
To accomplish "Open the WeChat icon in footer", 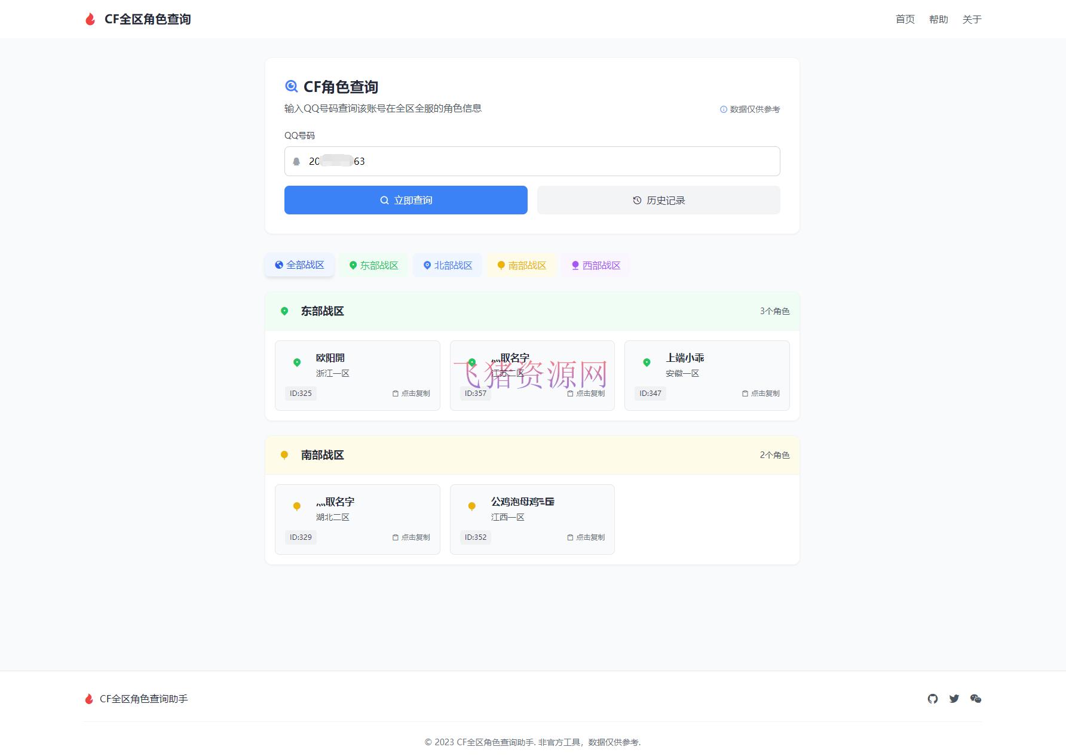I will pyautogui.click(x=976, y=699).
